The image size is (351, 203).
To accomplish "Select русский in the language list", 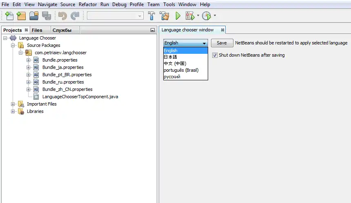I will click(186, 77).
